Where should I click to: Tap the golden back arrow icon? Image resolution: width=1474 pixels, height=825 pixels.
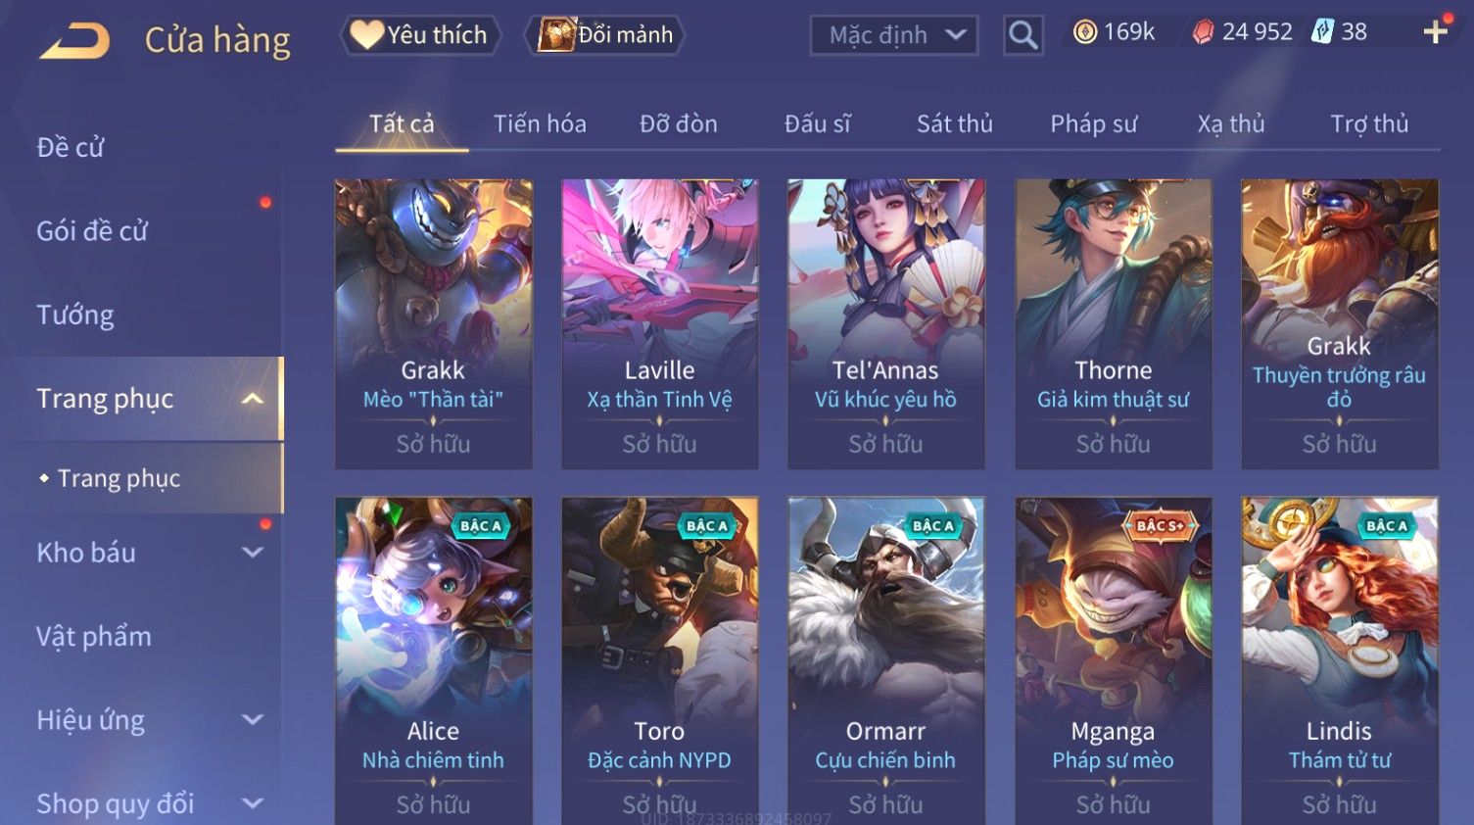75,40
